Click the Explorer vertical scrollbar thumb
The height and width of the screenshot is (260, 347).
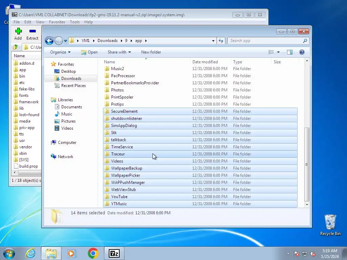[x=307, y=164]
